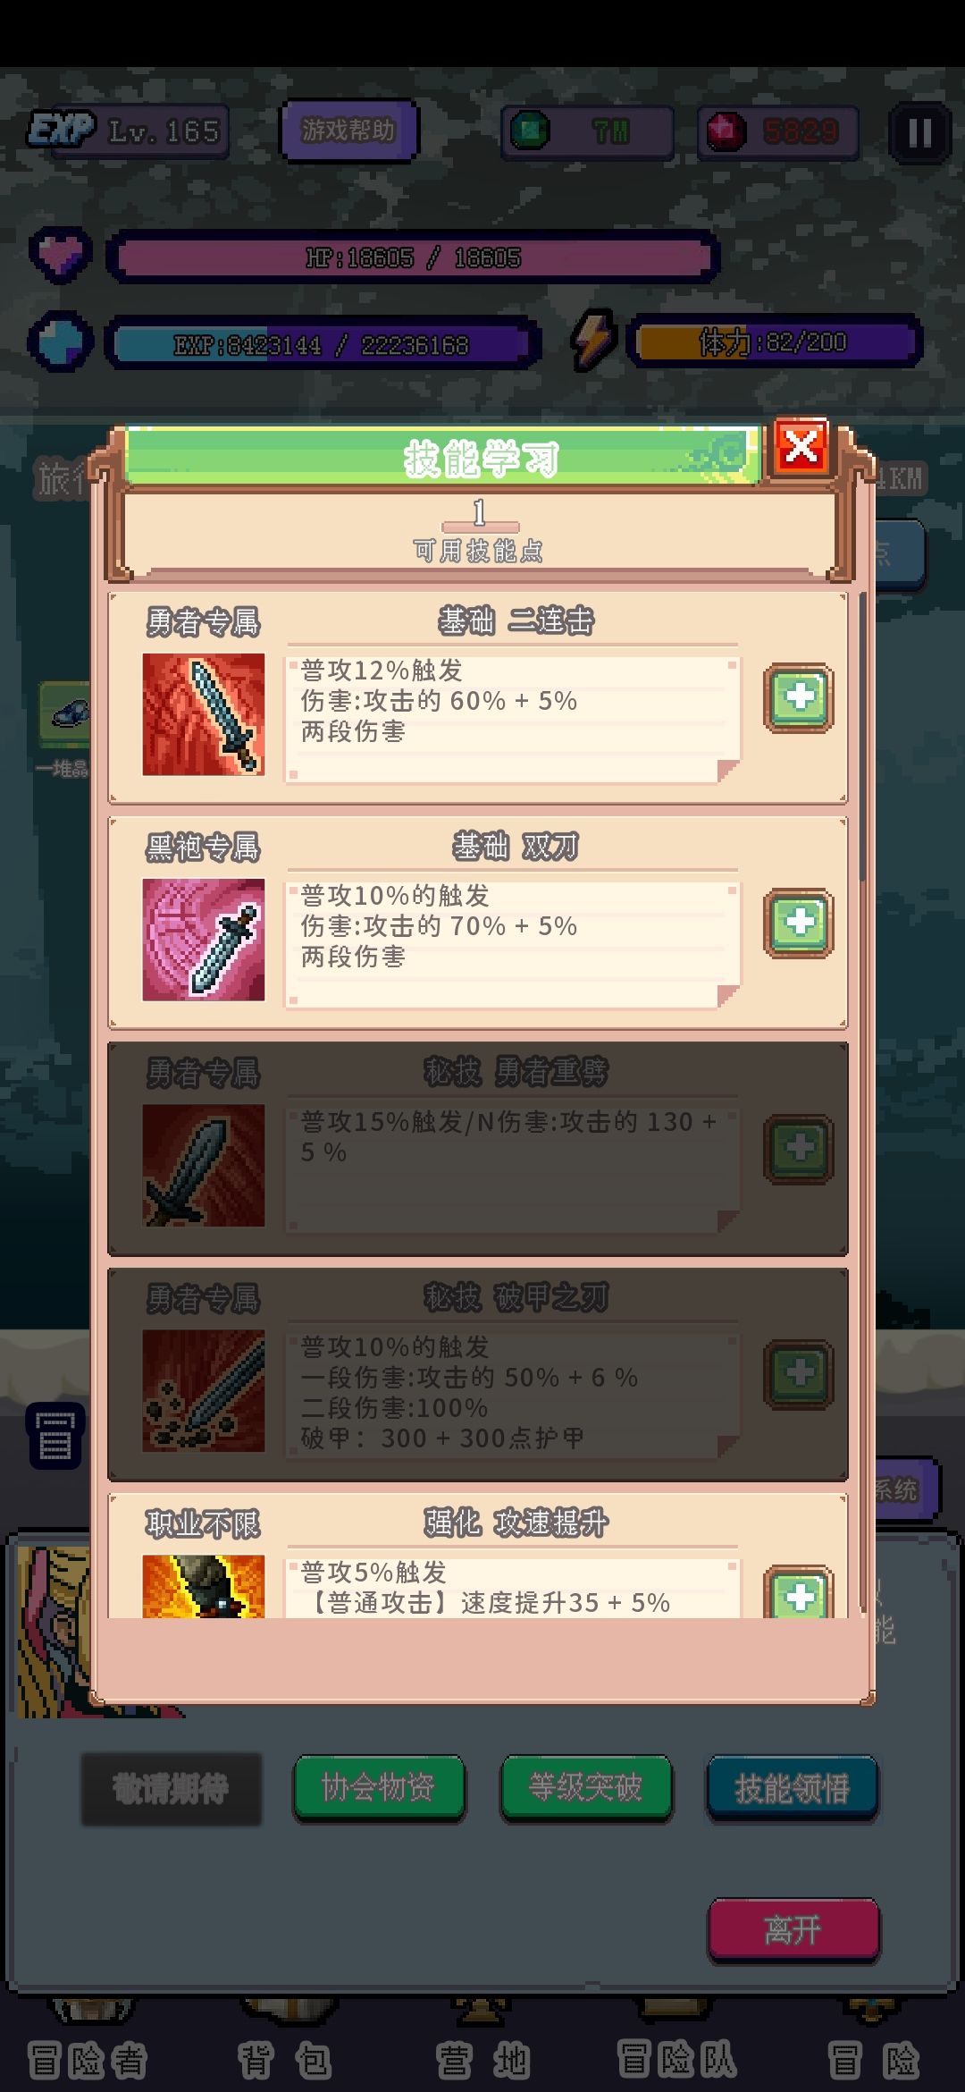Viewport: 965px width, 2092px height.
Task: Upgrade the 强化 攻速提升 skill
Action: 798,1593
